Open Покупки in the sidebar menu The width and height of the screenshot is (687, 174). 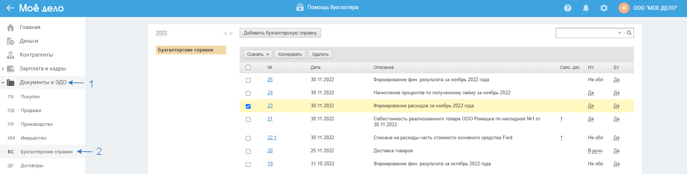click(x=30, y=97)
